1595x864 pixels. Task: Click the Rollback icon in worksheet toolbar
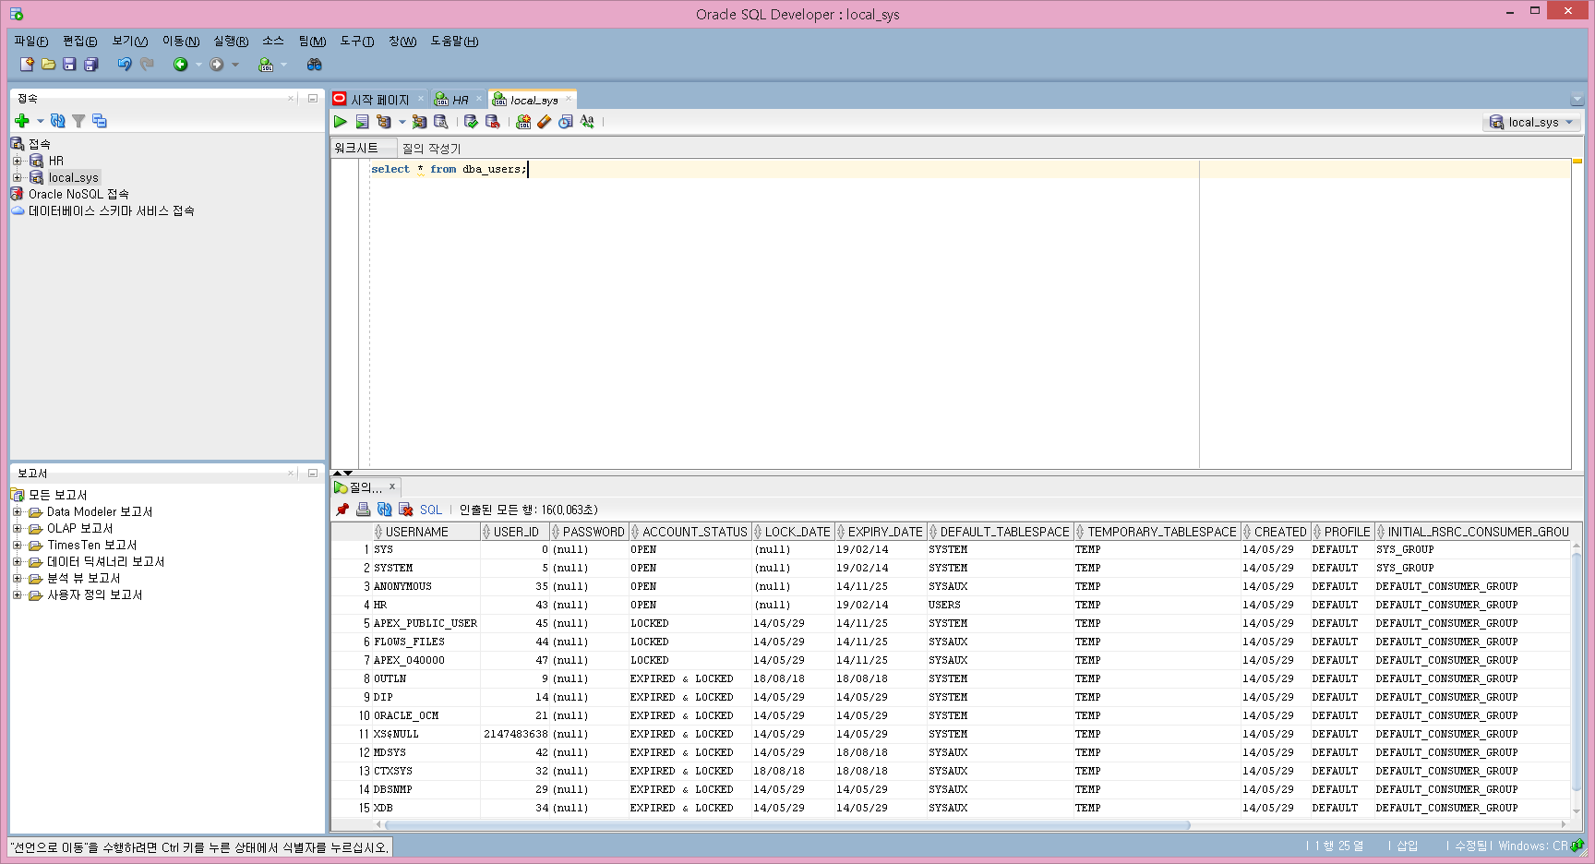tap(493, 122)
